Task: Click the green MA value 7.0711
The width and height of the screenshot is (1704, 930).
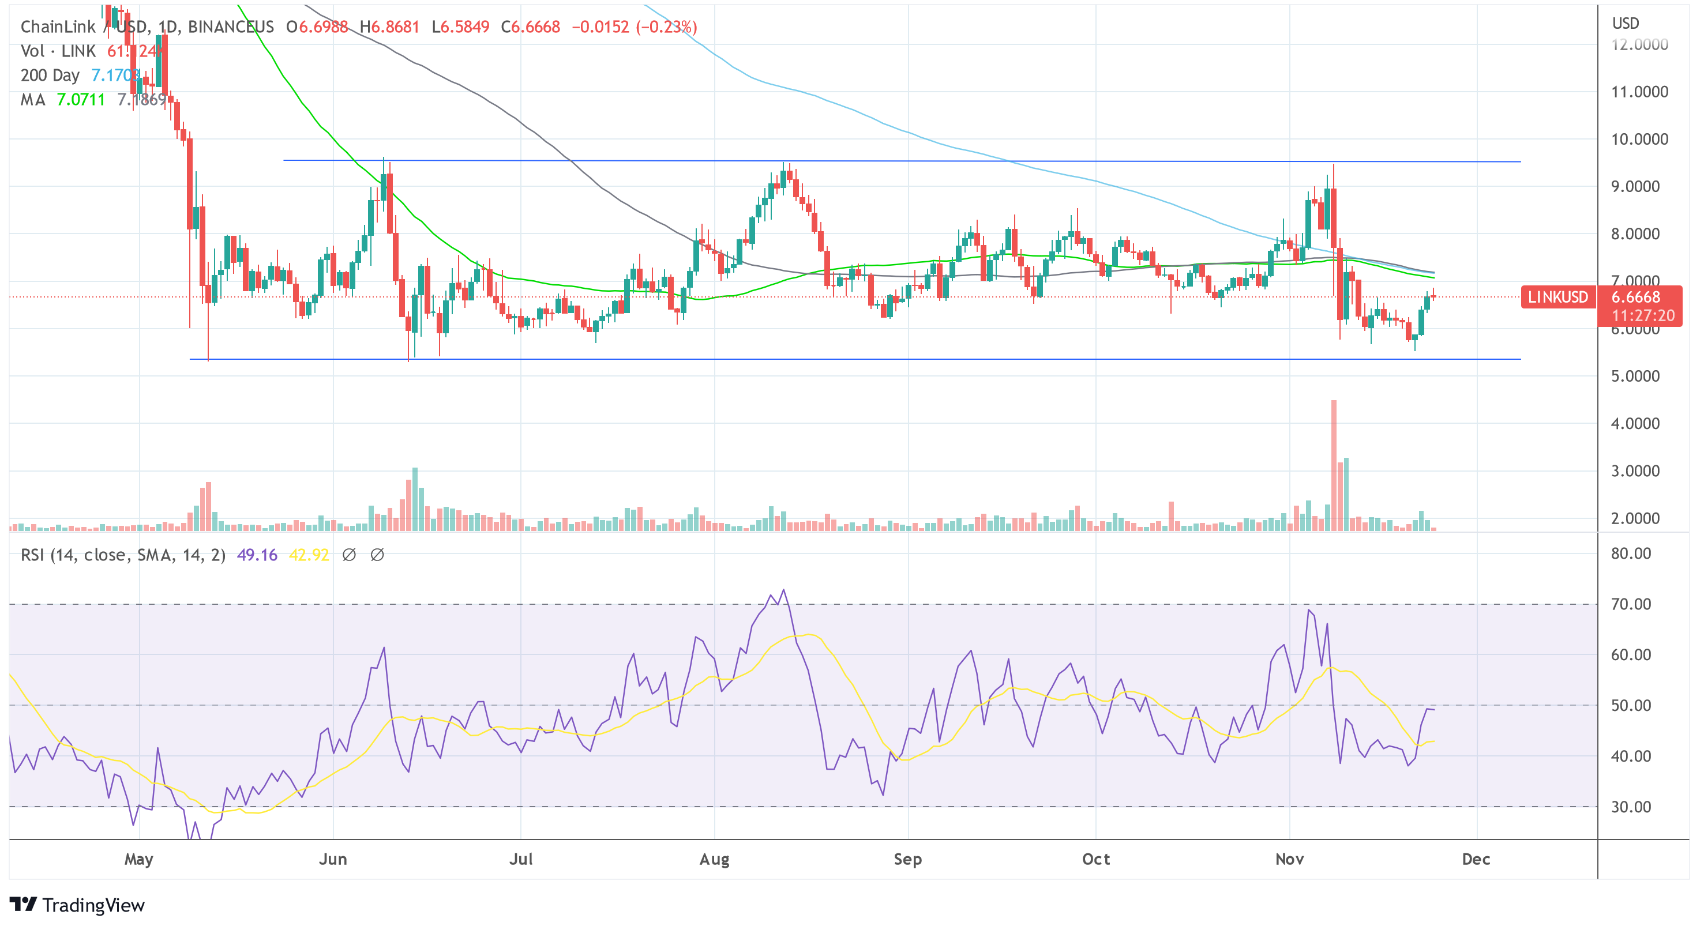Action: (x=81, y=100)
